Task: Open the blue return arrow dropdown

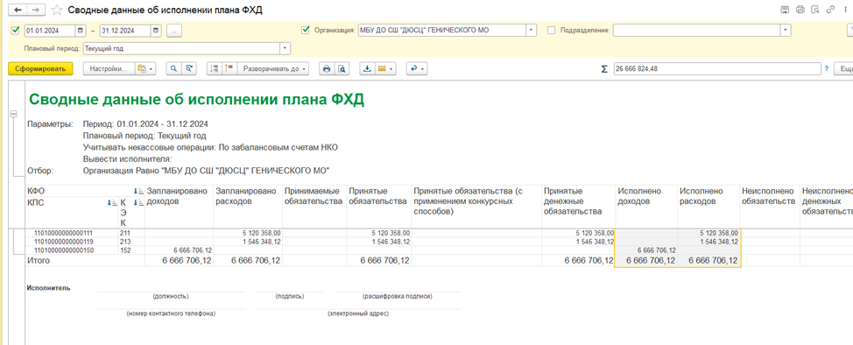Action: 417,68
